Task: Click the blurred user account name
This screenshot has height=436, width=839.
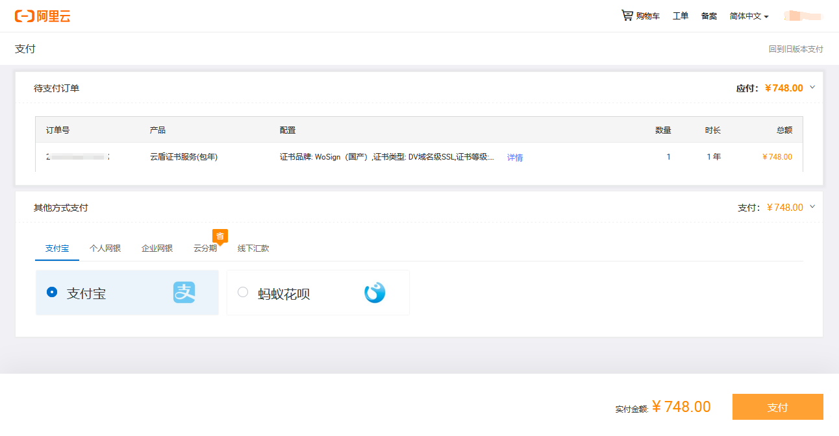Action: coord(803,16)
